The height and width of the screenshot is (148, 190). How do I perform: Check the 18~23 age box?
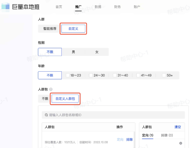pyautogui.click(x=68, y=76)
